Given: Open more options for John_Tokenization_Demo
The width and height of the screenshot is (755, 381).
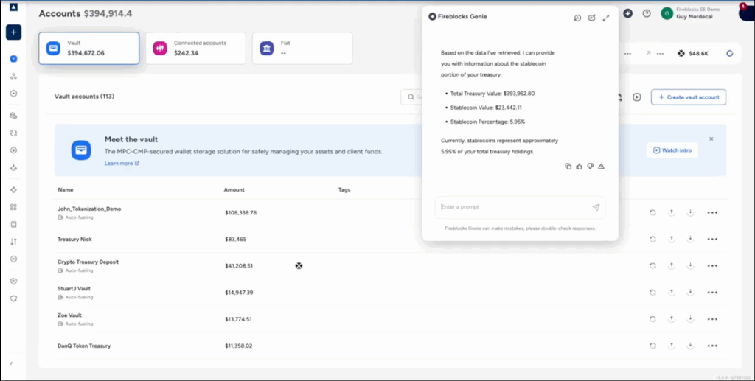Looking at the screenshot, I should click(712, 213).
